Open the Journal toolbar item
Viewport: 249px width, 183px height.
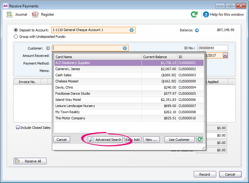(x=17, y=14)
